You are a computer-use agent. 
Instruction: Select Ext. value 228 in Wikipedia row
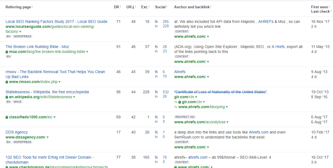point(146,92)
